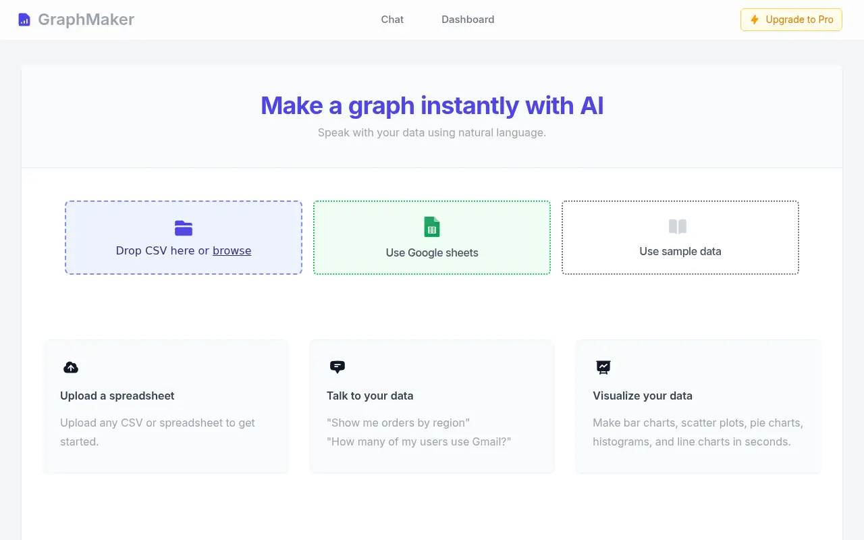Click the GraphMaker bar chart logo icon
Image resolution: width=864 pixels, height=540 pixels.
coord(26,20)
